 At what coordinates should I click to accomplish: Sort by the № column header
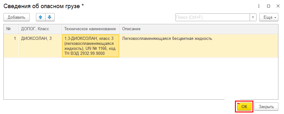(x=11, y=29)
